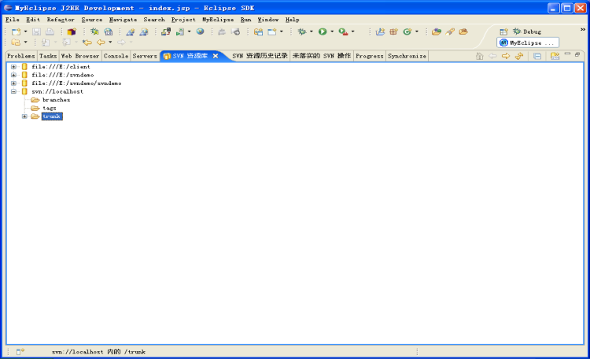Select the MyEclipse perspective button
Screen dimensions: 590x359
coord(528,43)
